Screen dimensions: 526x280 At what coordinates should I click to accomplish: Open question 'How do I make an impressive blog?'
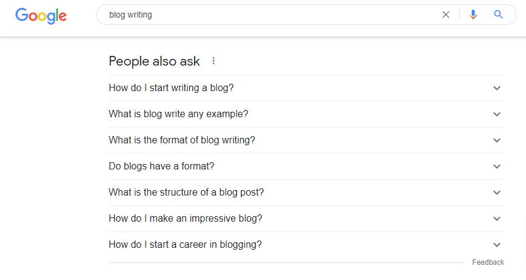tap(306, 219)
